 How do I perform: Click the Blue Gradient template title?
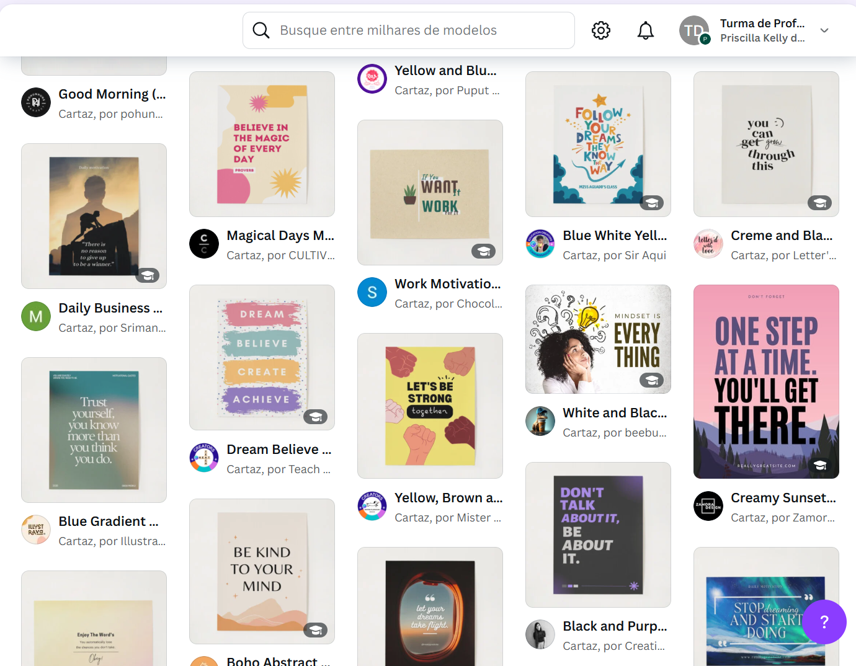(x=109, y=522)
